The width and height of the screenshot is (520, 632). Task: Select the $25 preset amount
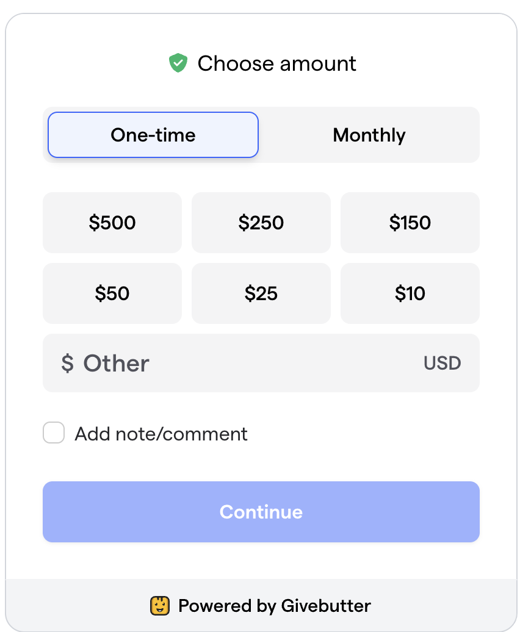click(261, 293)
